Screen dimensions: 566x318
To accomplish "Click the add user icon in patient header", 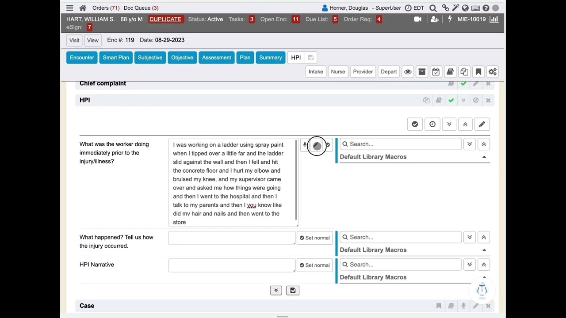I will pyautogui.click(x=434, y=19).
